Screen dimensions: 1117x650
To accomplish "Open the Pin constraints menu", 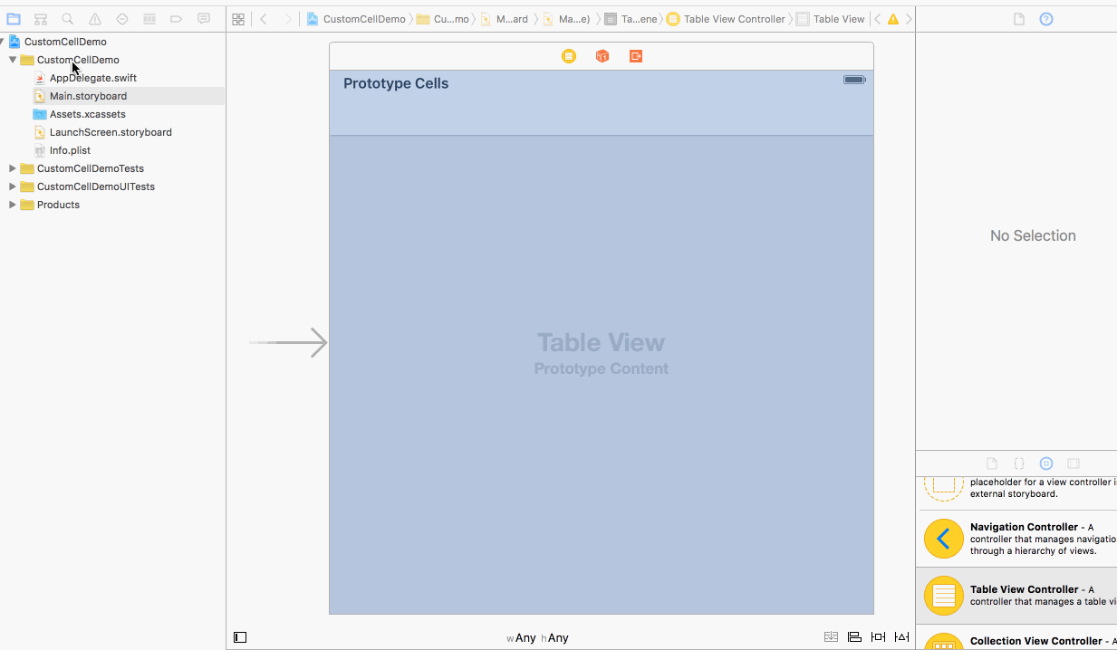I will point(878,637).
